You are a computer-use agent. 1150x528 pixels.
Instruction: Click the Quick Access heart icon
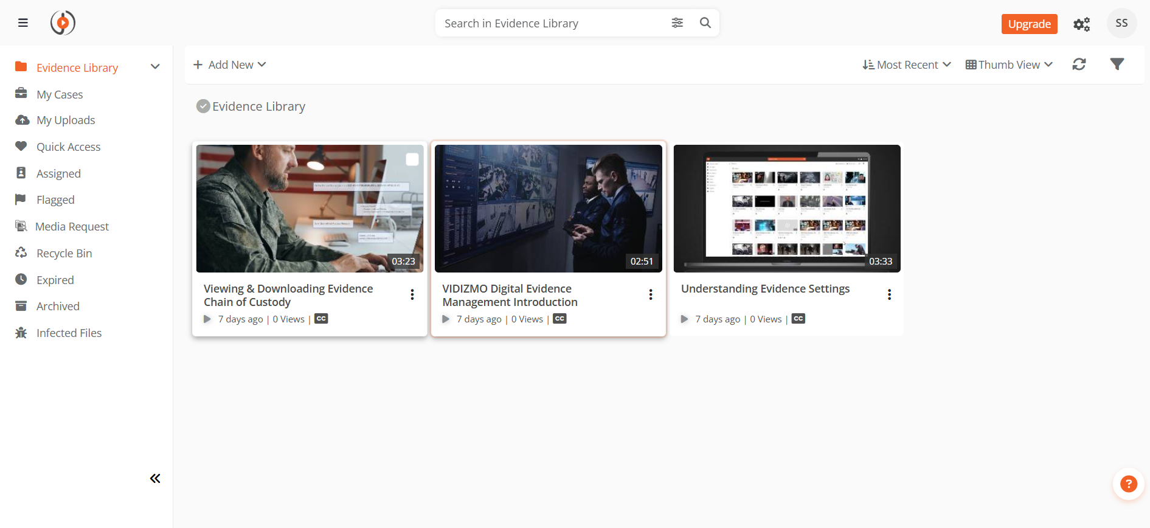pos(21,146)
